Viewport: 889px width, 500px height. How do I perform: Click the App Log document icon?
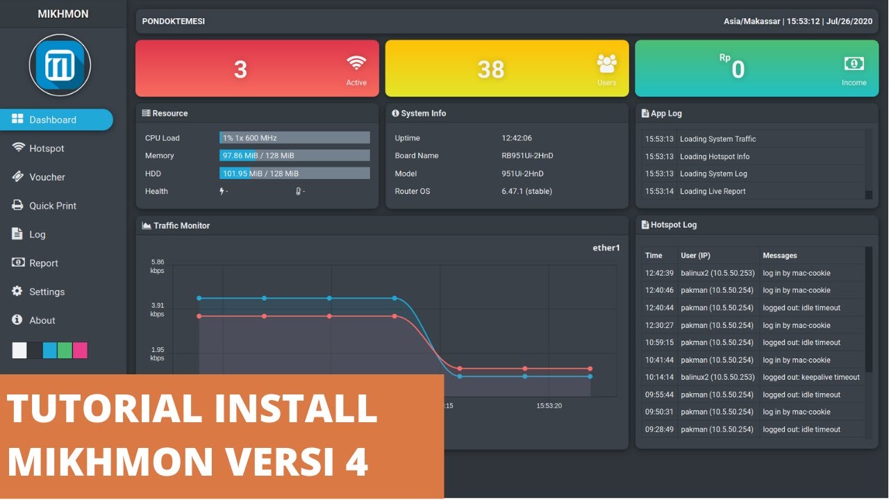coord(645,113)
